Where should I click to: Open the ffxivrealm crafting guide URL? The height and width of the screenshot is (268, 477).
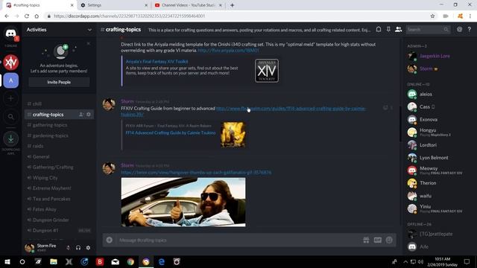[291, 109]
